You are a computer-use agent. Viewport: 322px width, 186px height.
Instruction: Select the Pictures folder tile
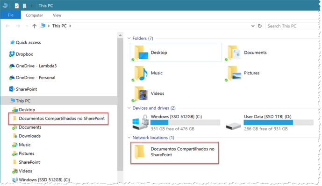click(x=243, y=73)
